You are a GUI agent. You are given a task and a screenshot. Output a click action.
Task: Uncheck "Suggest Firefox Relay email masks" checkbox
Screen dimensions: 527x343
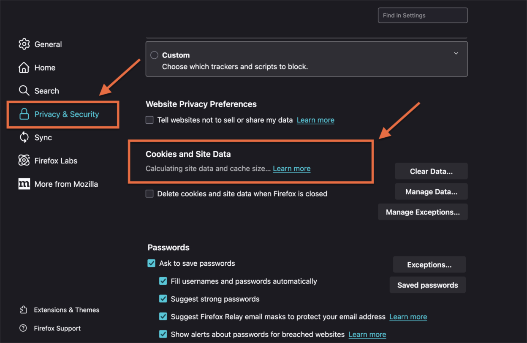pos(163,316)
